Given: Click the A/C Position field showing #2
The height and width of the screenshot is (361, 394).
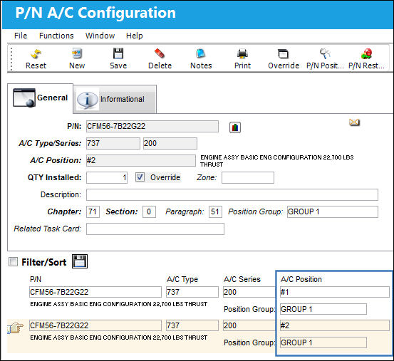Looking at the screenshot, I should click(141, 160).
